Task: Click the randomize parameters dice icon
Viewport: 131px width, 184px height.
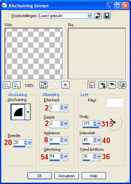Action: coord(122,85)
